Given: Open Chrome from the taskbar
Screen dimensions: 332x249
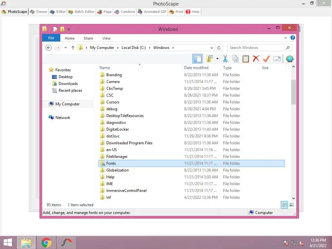Looking at the screenshot, I should [46, 243].
